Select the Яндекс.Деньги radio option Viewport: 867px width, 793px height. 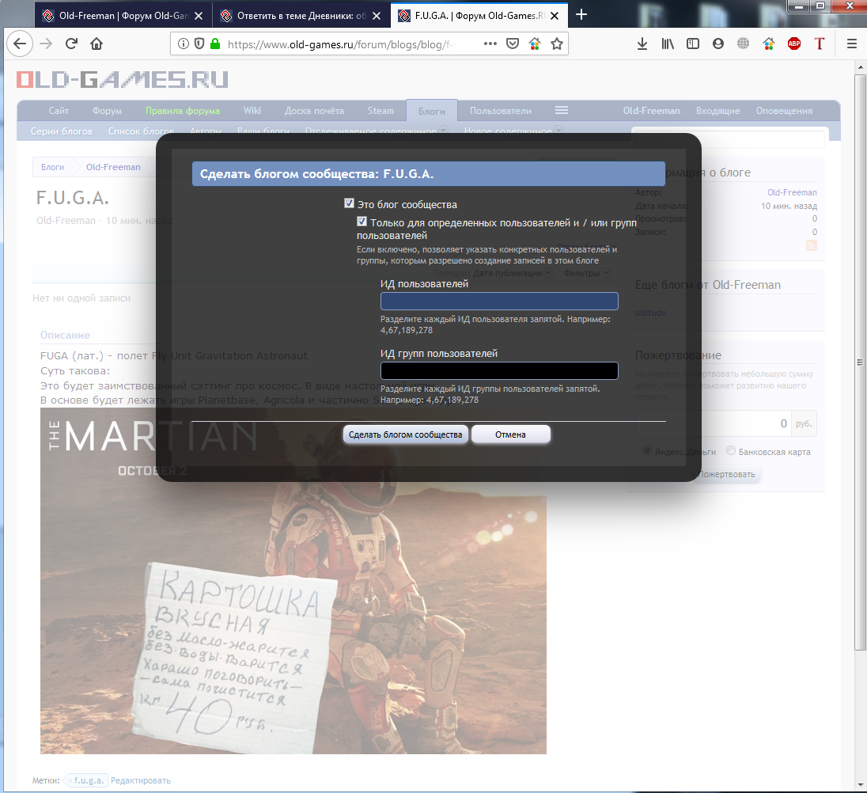coord(646,450)
